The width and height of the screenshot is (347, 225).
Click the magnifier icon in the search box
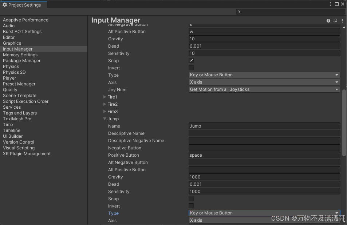[239, 12]
